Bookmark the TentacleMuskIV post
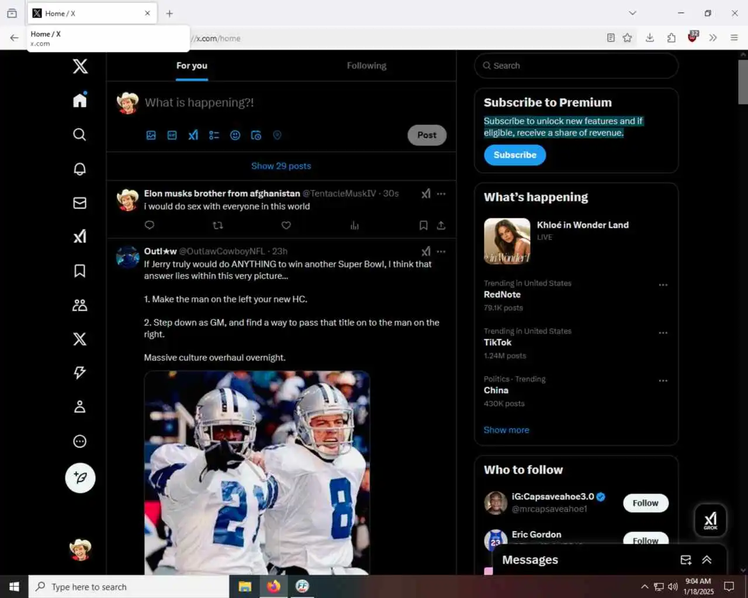The height and width of the screenshot is (598, 748). (x=424, y=225)
